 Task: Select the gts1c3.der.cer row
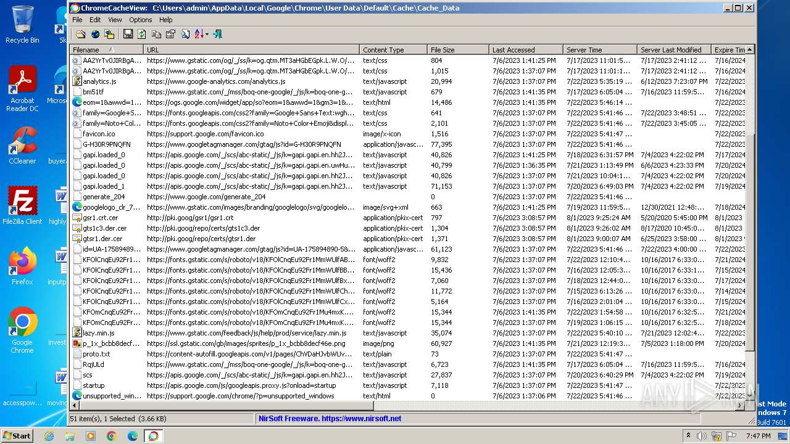point(408,228)
